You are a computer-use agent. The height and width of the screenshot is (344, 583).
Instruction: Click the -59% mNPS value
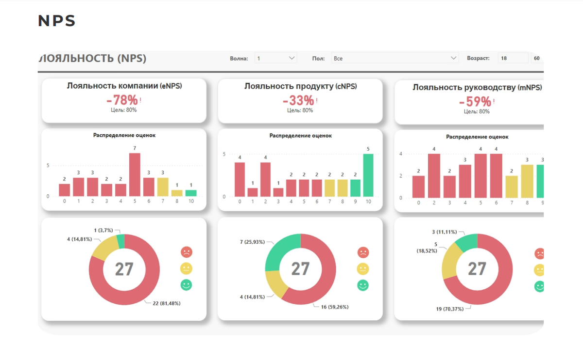click(476, 102)
